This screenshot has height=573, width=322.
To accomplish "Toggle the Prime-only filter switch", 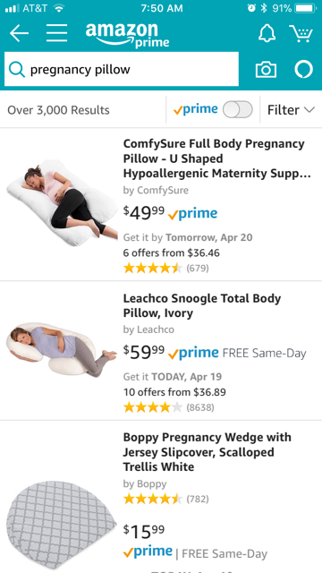I will 238,109.
